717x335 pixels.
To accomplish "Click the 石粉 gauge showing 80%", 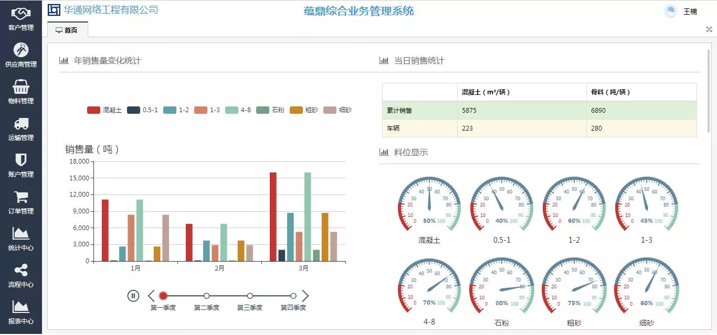I will (x=502, y=286).
